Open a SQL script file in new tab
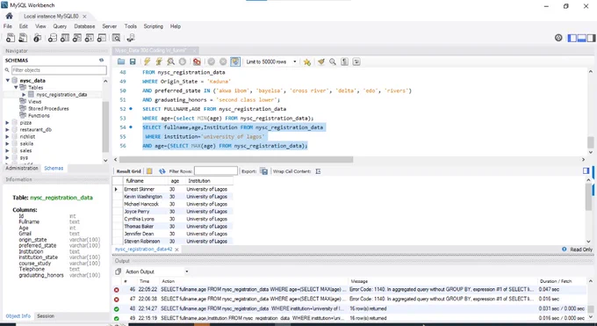 (x=23, y=38)
